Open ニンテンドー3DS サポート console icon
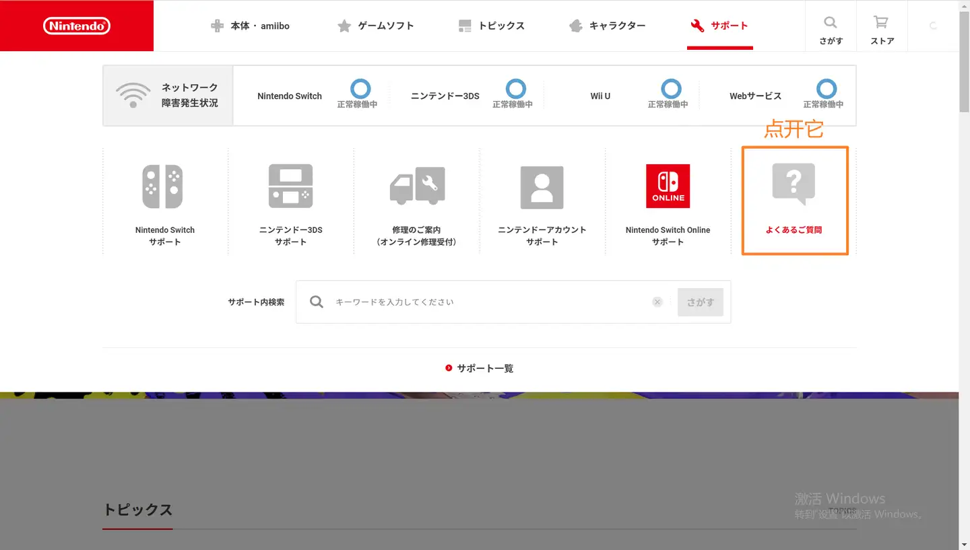 click(291, 186)
